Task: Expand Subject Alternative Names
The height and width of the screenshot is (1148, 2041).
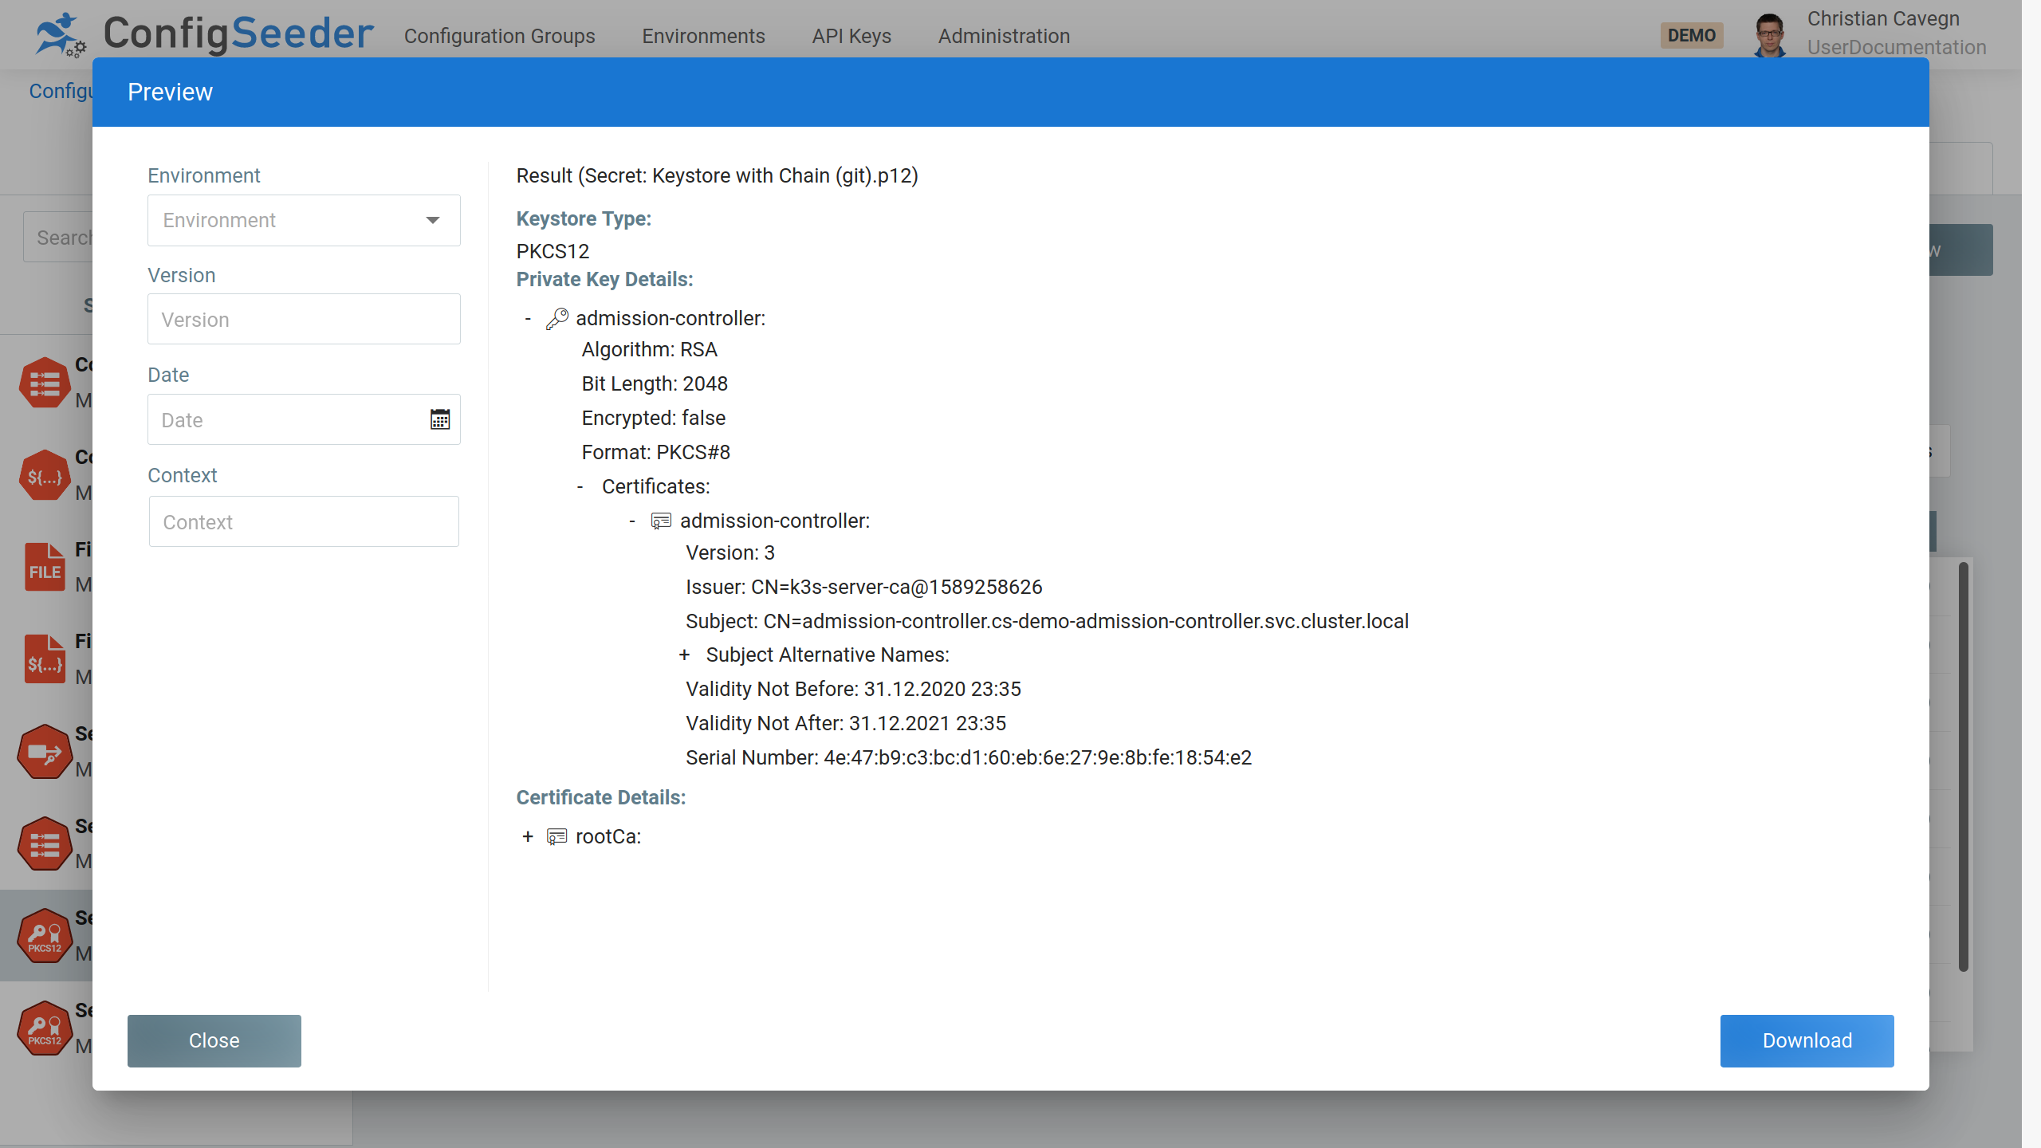Action: point(684,655)
